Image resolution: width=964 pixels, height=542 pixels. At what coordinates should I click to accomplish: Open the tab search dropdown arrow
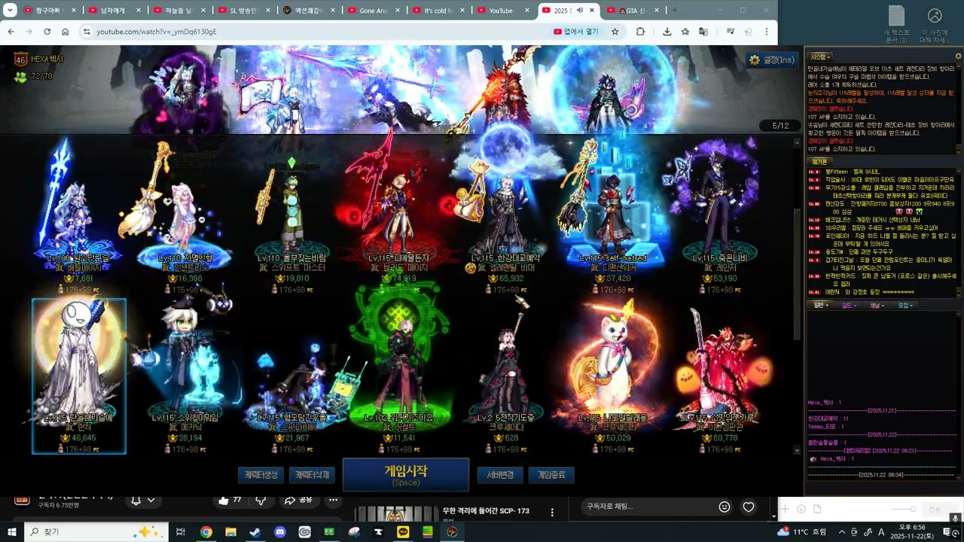[x=10, y=11]
